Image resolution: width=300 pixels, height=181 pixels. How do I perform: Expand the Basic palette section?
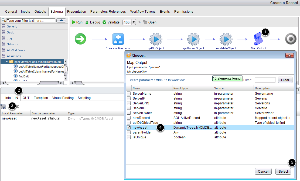point(34,32)
